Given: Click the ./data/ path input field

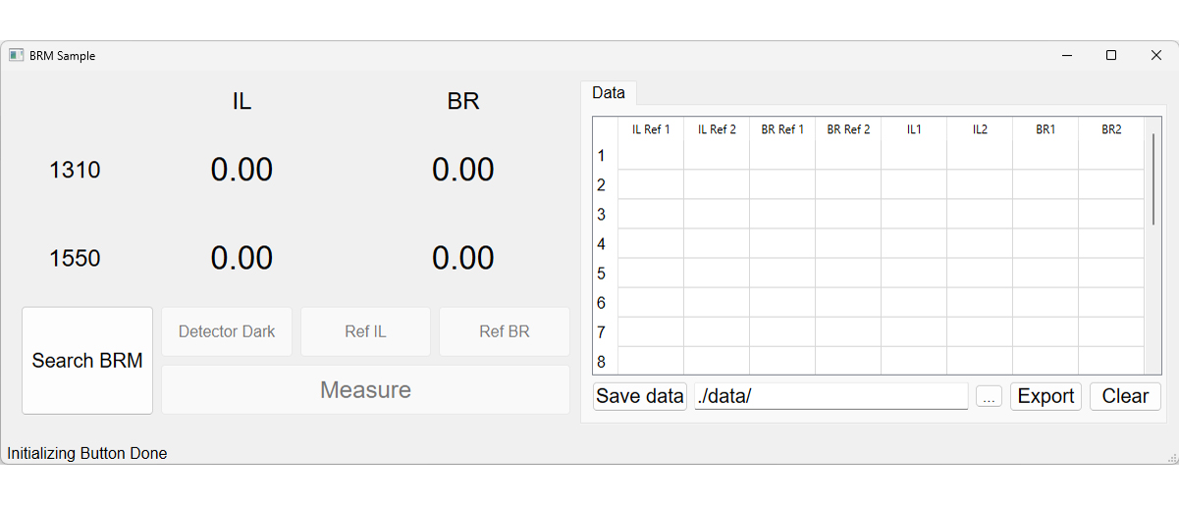Looking at the screenshot, I should tap(831, 396).
